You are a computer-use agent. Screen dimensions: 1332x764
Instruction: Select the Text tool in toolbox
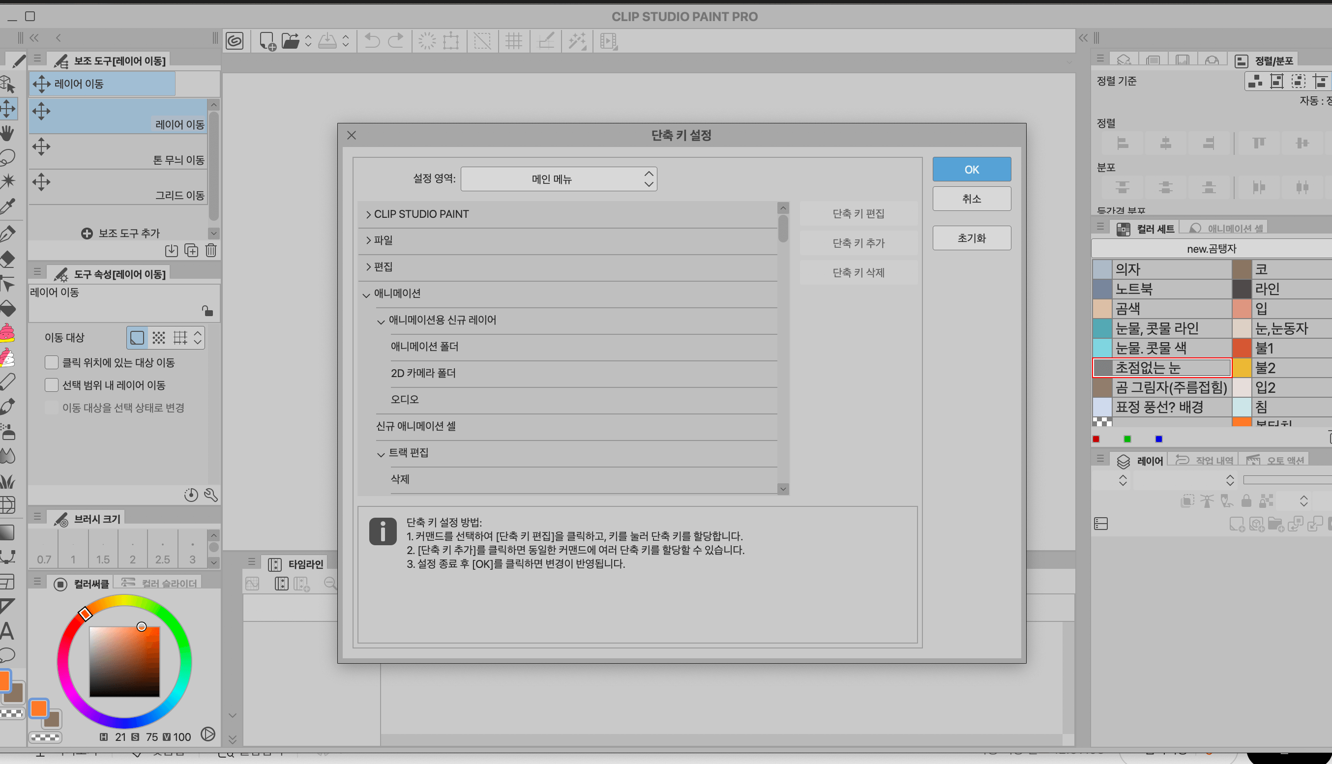click(7, 631)
